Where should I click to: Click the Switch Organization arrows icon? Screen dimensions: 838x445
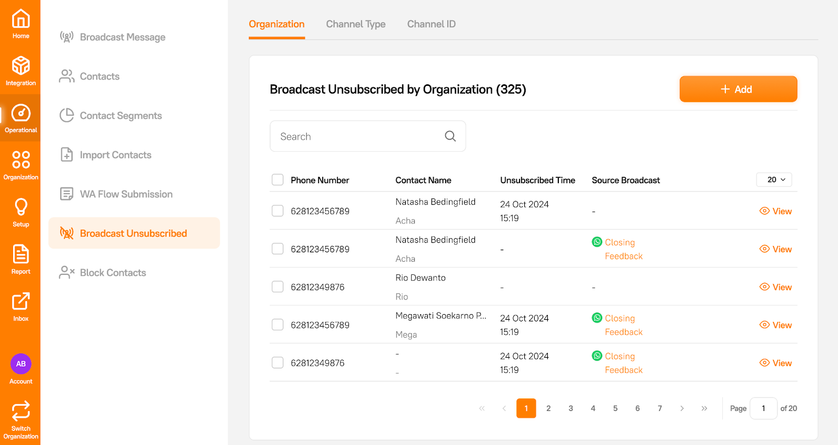pos(20,411)
